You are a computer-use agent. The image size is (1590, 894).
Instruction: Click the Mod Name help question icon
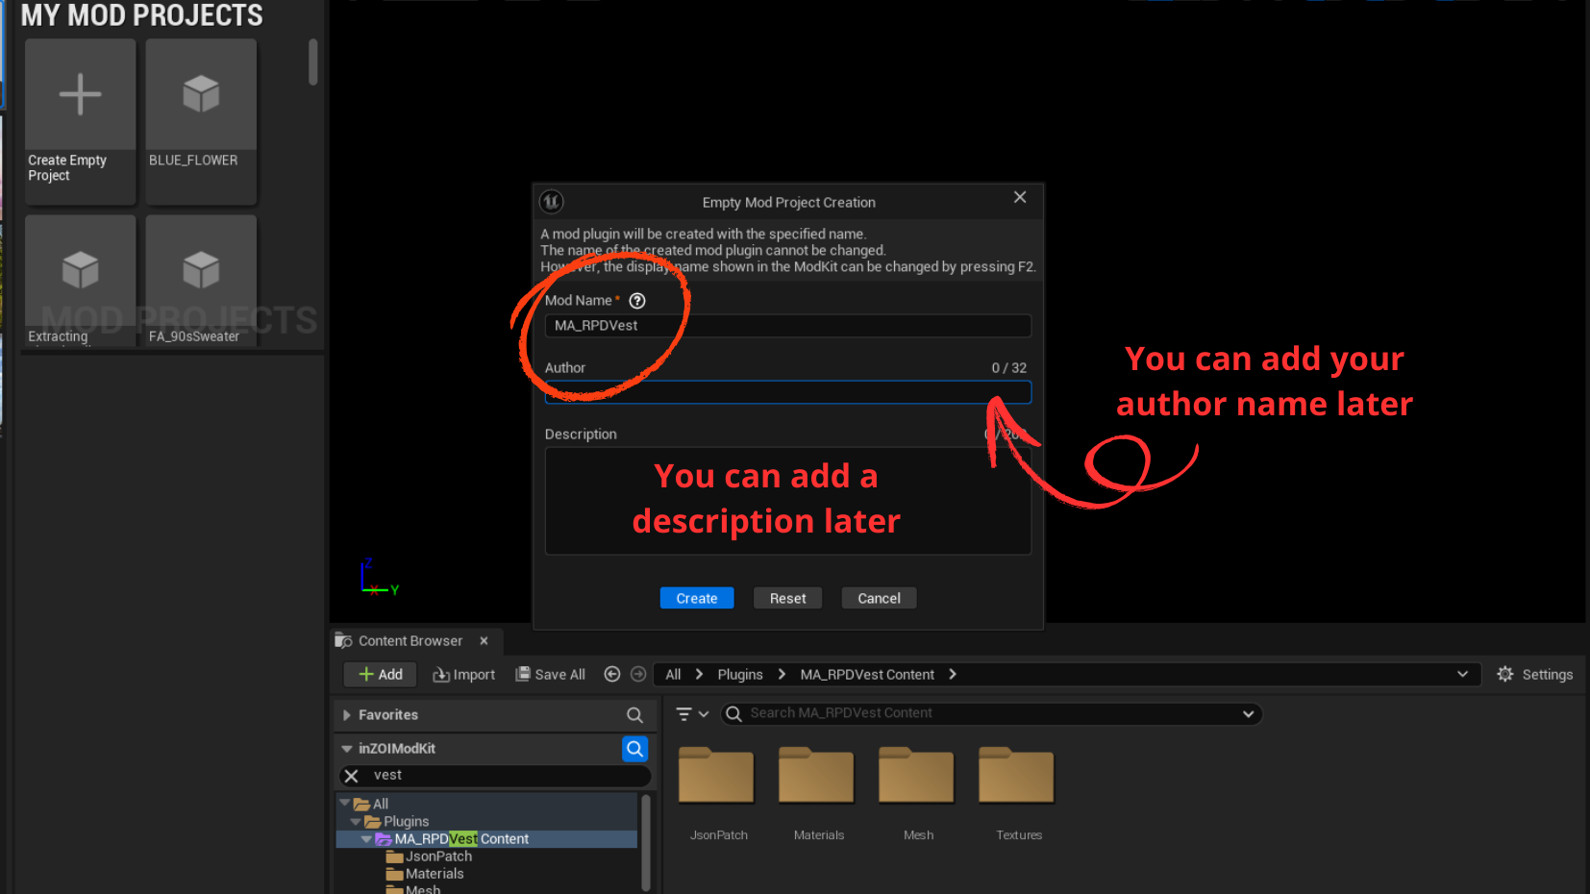pos(637,301)
